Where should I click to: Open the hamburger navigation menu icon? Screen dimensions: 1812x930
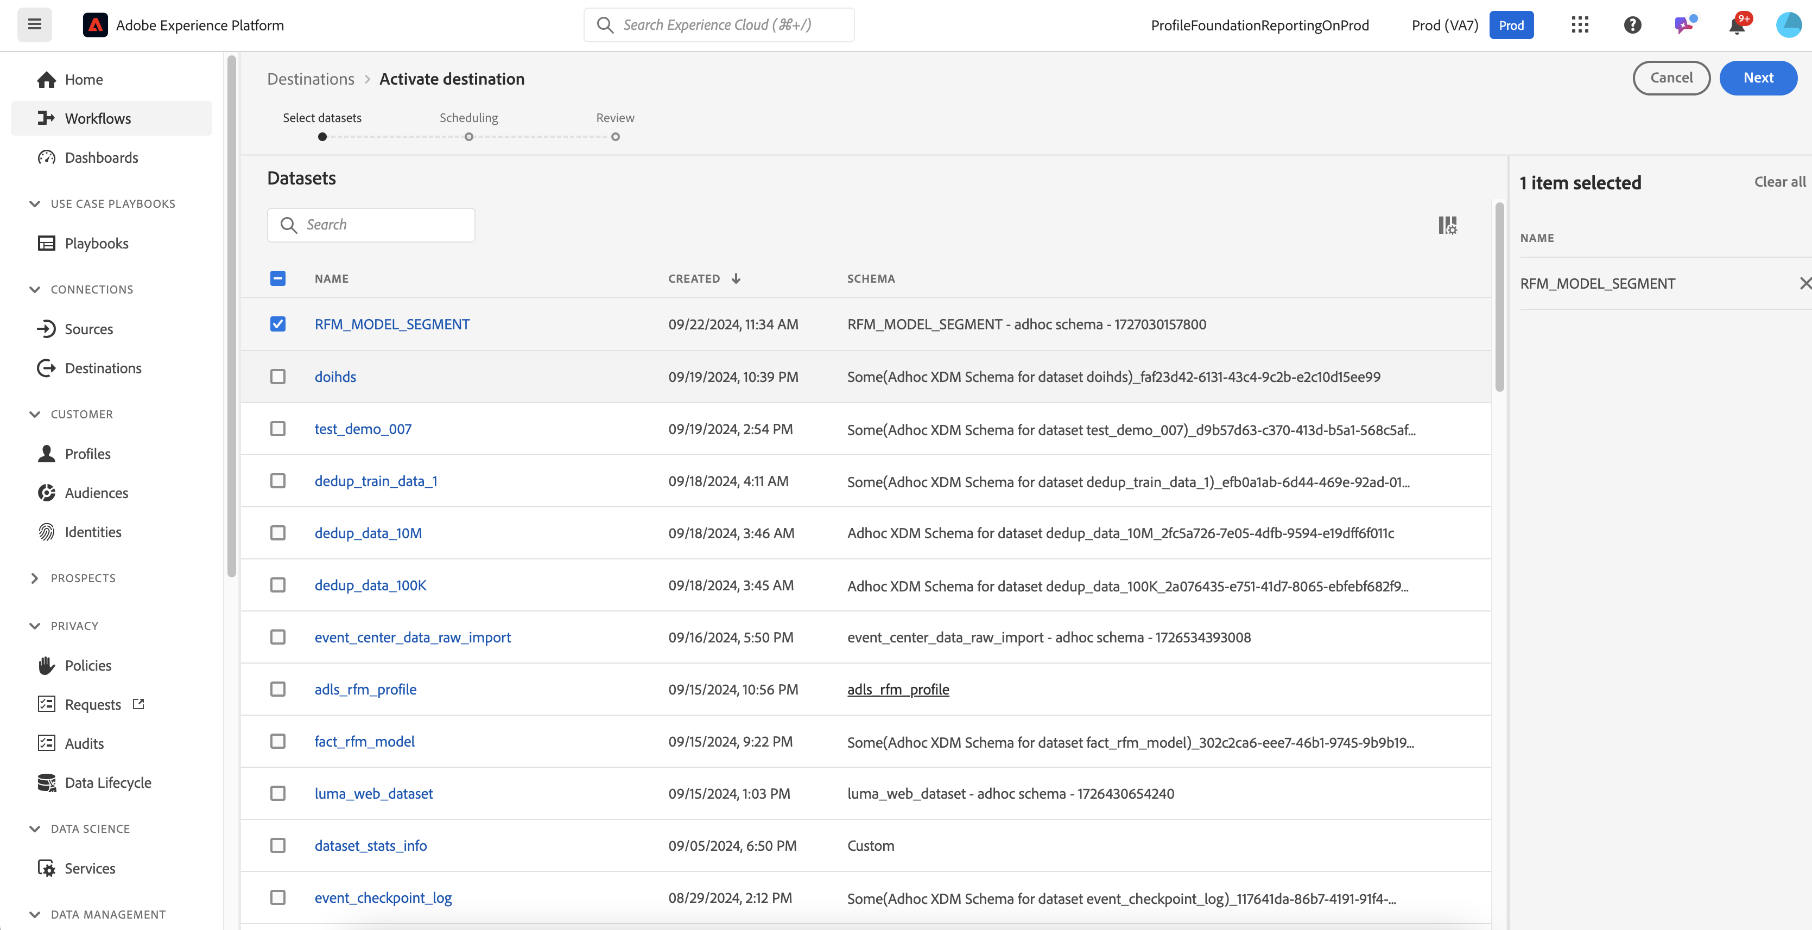(34, 26)
